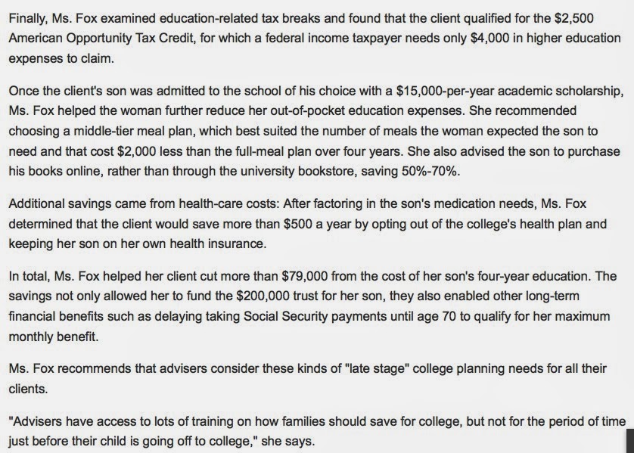
Task: Click the paragraph starting "Additional savings came"
Action: pyautogui.click(x=303, y=223)
